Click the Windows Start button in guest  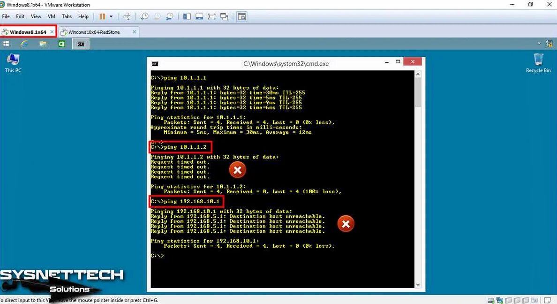(7, 44)
